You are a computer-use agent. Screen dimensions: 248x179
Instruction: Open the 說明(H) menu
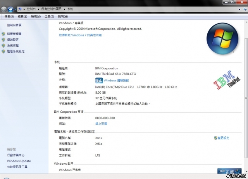63,16
